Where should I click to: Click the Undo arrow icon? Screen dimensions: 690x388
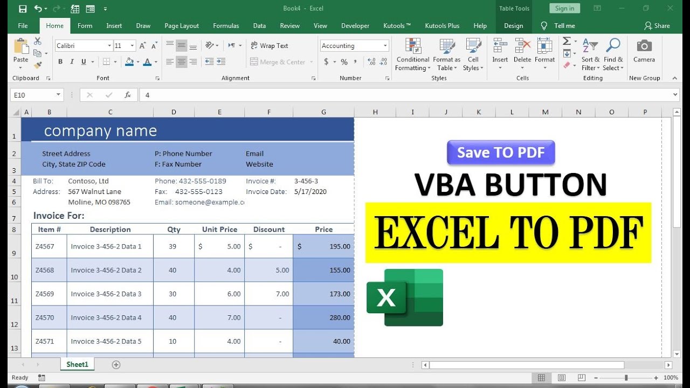coord(38,9)
